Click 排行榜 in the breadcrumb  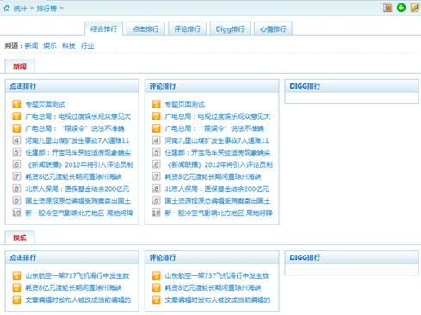pos(46,9)
